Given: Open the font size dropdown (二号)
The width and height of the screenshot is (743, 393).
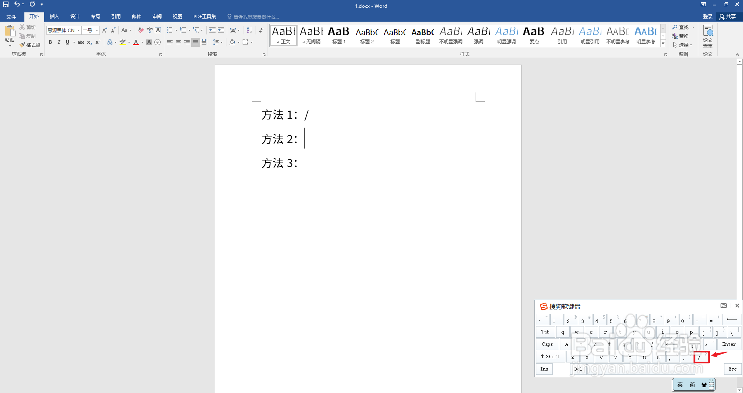Looking at the screenshot, I should [97, 30].
